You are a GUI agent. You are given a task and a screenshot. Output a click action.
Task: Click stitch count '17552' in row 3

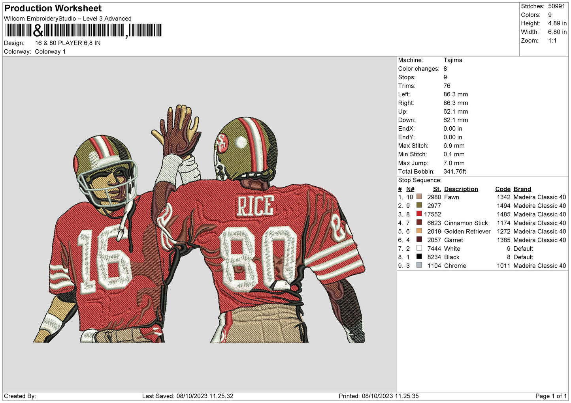coord(433,215)
